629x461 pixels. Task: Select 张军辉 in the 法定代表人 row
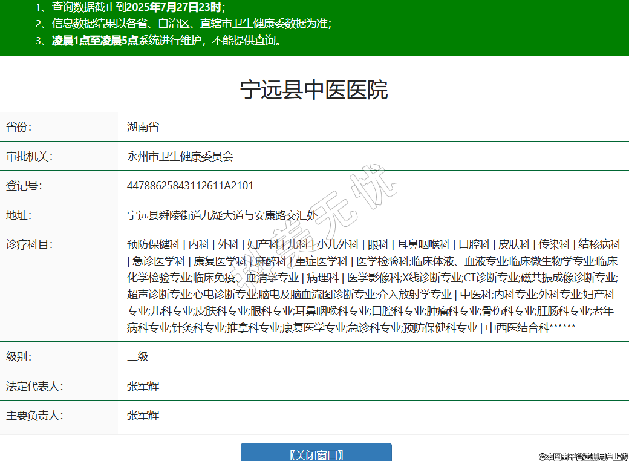(x=143, y=386)
